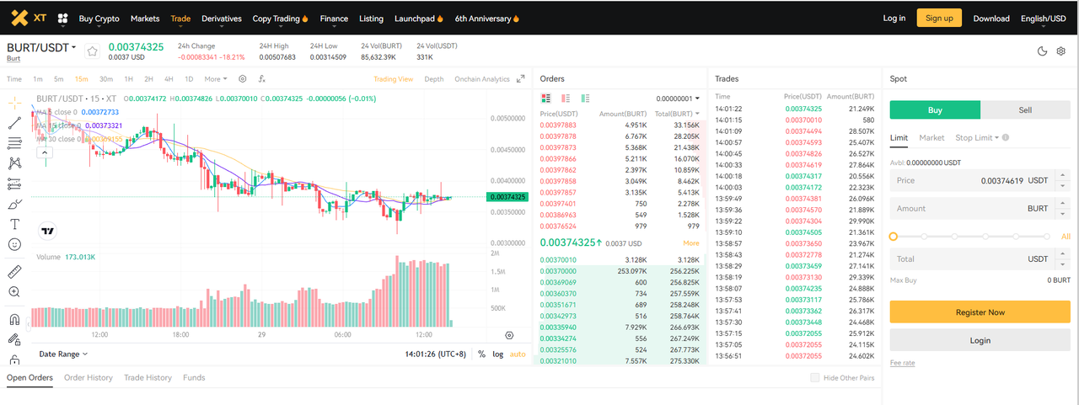Screen dimensions: 1079x405
Task: Open the fx indicators menu
Action: click(262, 79)
